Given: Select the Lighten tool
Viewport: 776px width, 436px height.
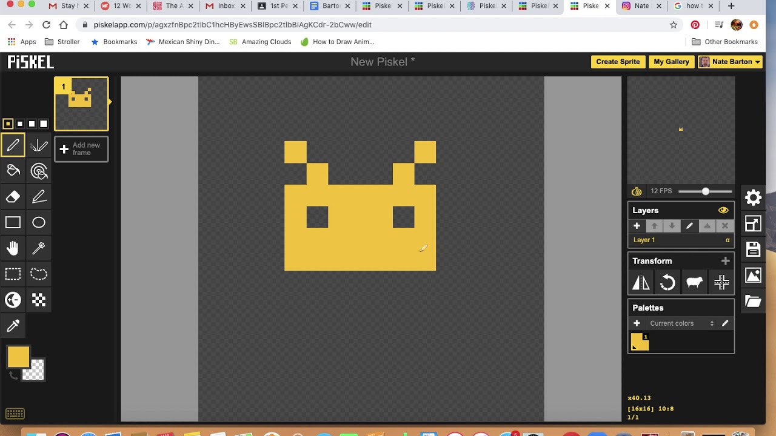Looking at the screenshot, I should 13,300.
